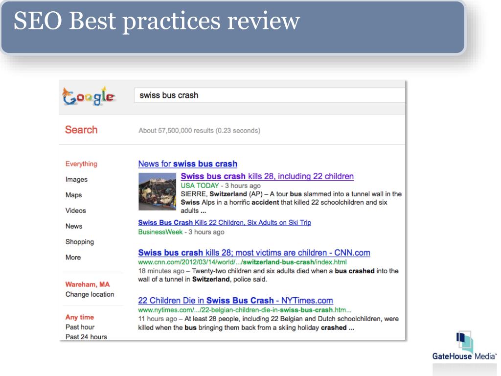Screen dimensions: 501x376
Task: Open the USA TODAY bus crash headline
Action: click(267, 176)
